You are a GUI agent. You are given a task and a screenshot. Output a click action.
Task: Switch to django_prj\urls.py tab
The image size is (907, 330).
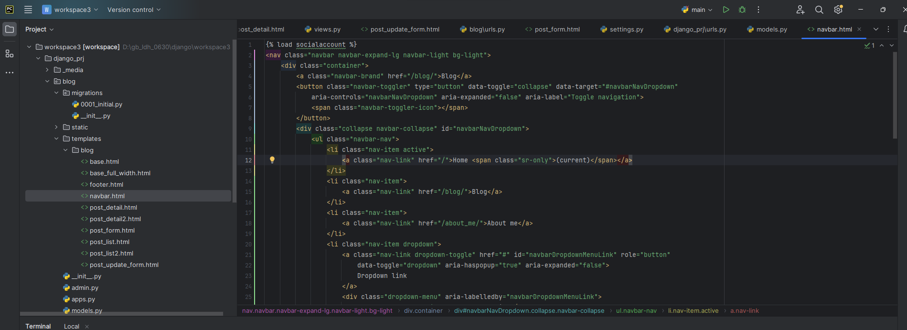695,29
